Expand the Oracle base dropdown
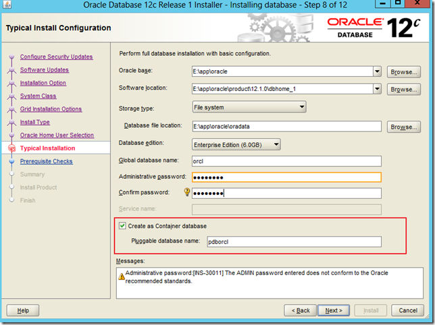 click(377, 71)
